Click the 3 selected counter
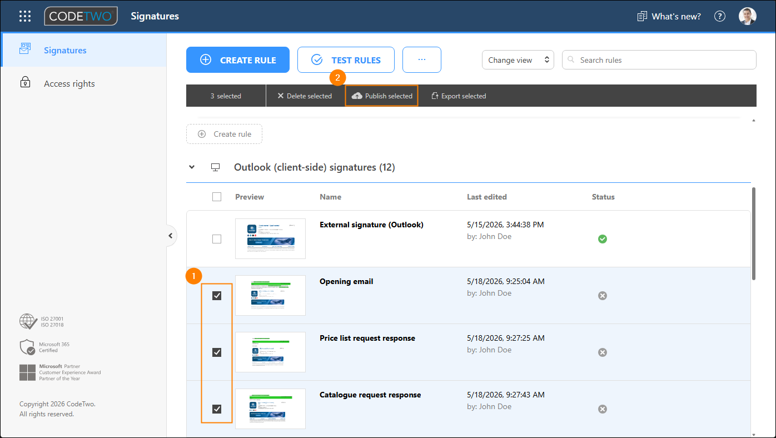The width and height of the screenshot is (776, 438). [x=226, y=96]
